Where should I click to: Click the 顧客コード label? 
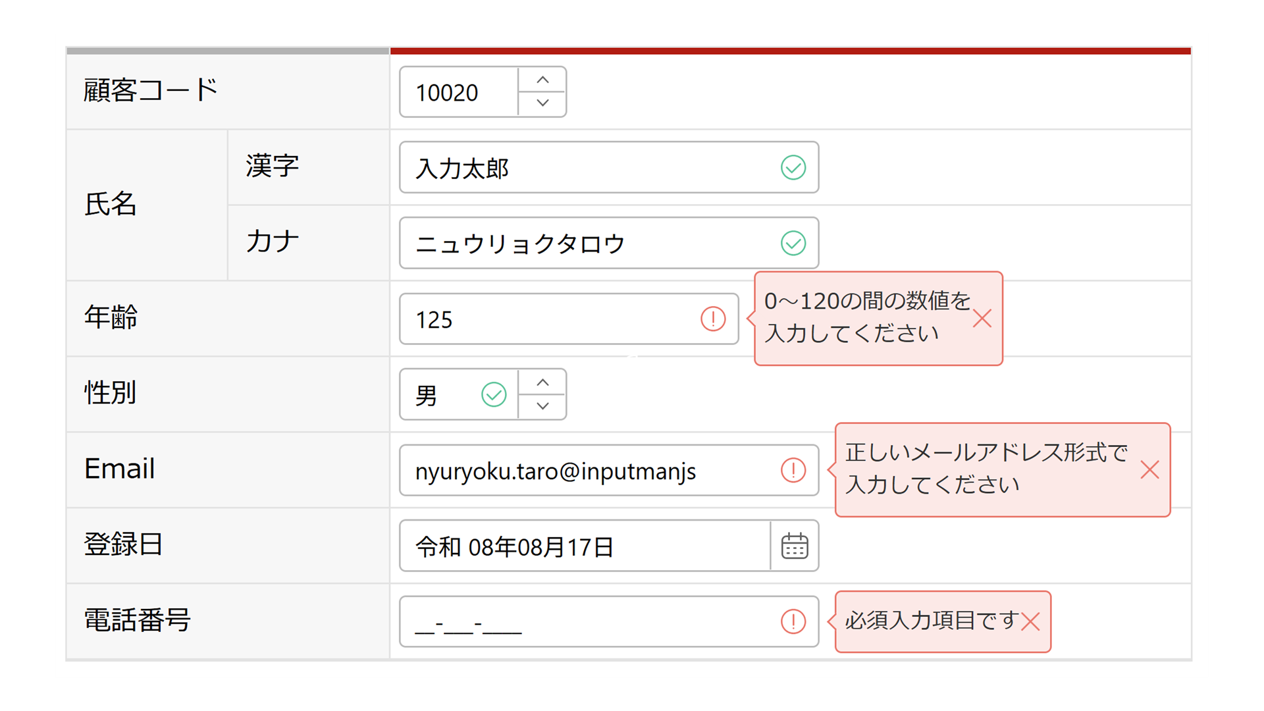[150, 90]
